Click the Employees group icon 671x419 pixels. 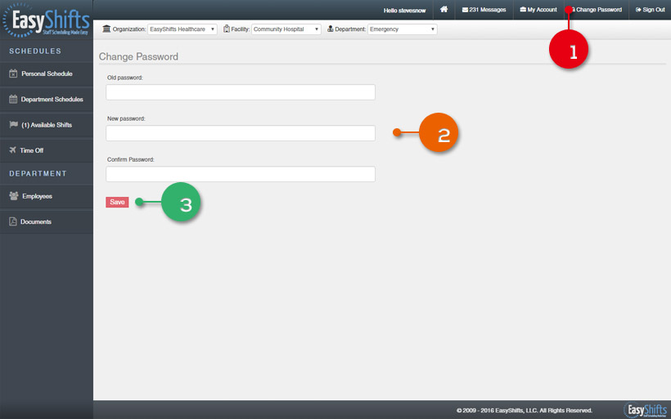pyautogui.click(x=13, y=196)
